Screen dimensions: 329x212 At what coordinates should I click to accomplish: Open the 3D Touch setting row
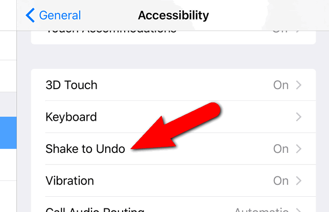coord(173,85)
